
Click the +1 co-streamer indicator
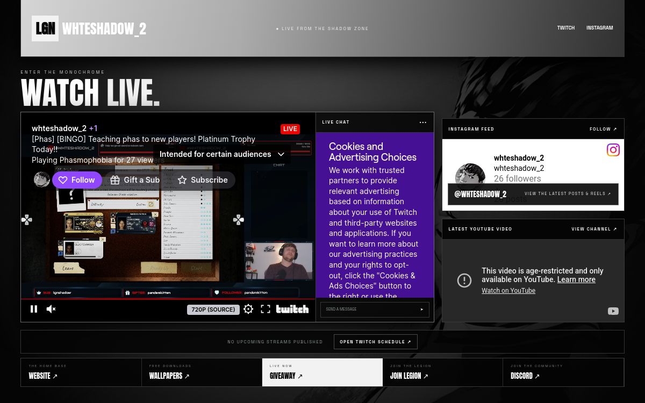coord(94,128)
